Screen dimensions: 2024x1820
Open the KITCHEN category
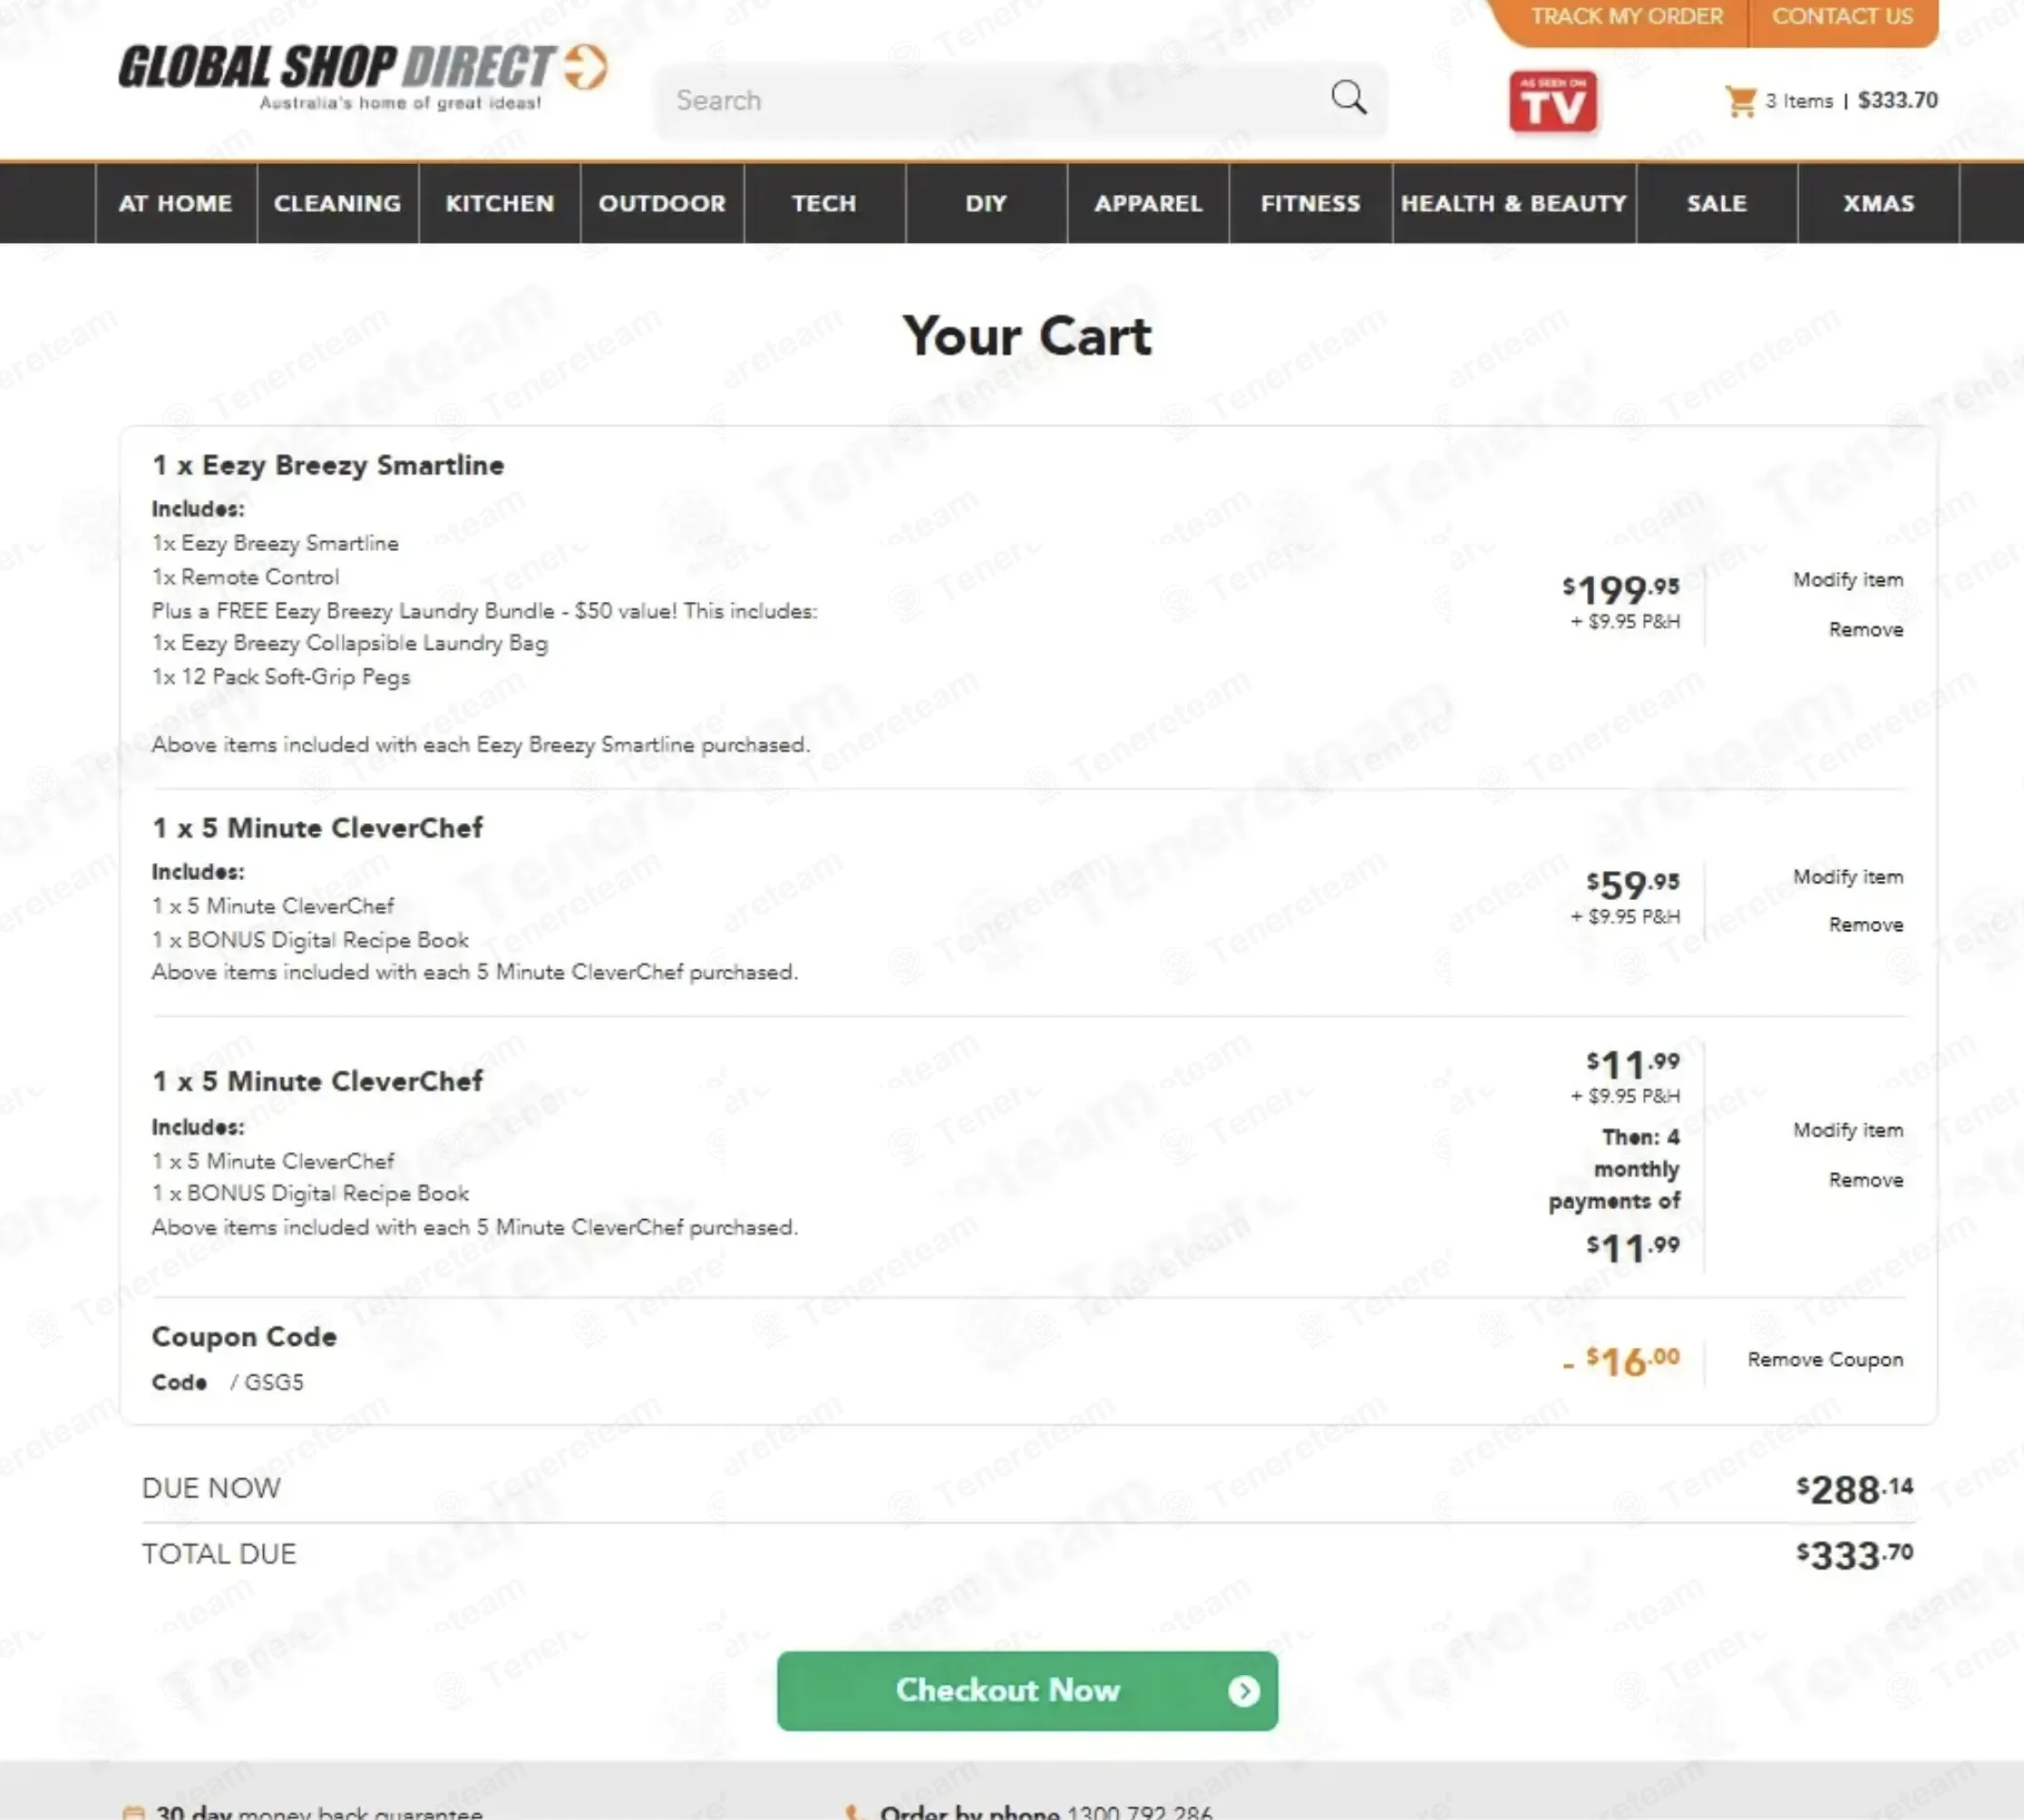(x=500, y=203)
